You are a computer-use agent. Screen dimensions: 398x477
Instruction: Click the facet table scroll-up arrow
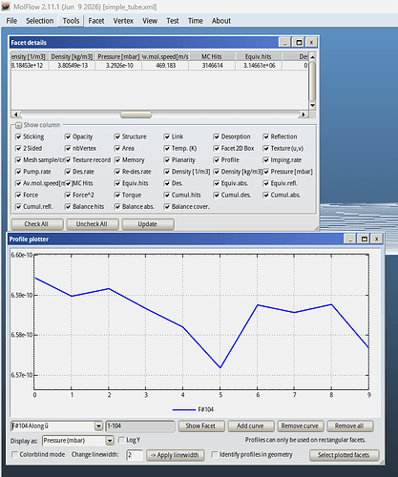pyautogui.click(x=312, y=57)
